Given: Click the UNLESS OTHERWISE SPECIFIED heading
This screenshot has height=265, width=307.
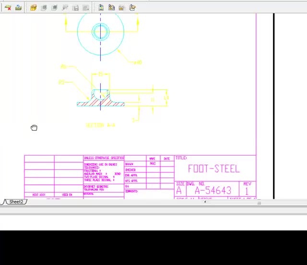Looking at the screenshot, I should tap(104, 158).
